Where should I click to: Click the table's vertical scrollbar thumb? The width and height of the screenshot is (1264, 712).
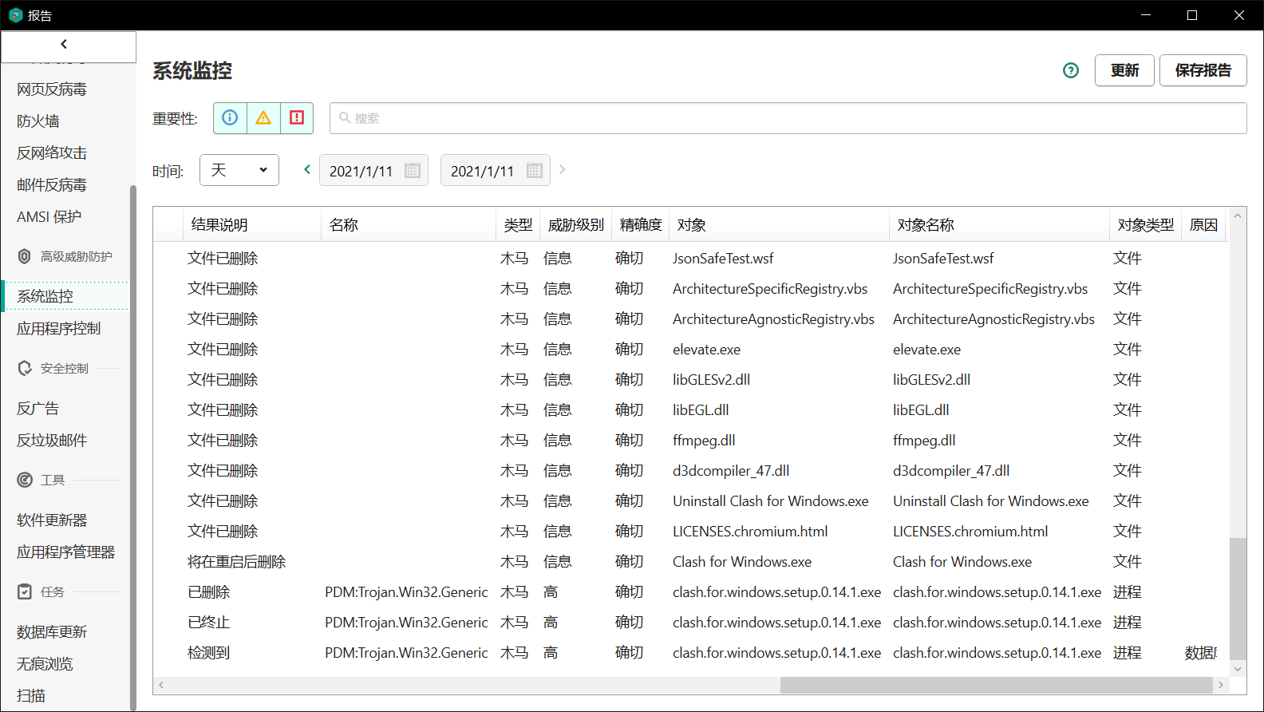[x=1238, y=599]
